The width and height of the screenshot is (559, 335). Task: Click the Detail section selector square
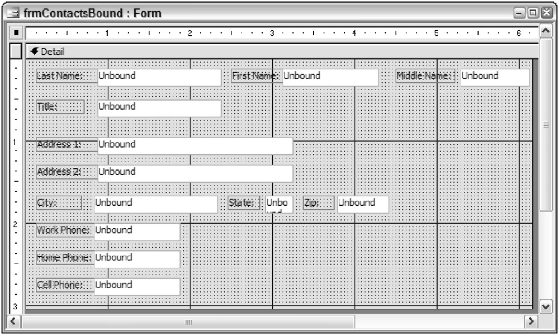[16, 51]
